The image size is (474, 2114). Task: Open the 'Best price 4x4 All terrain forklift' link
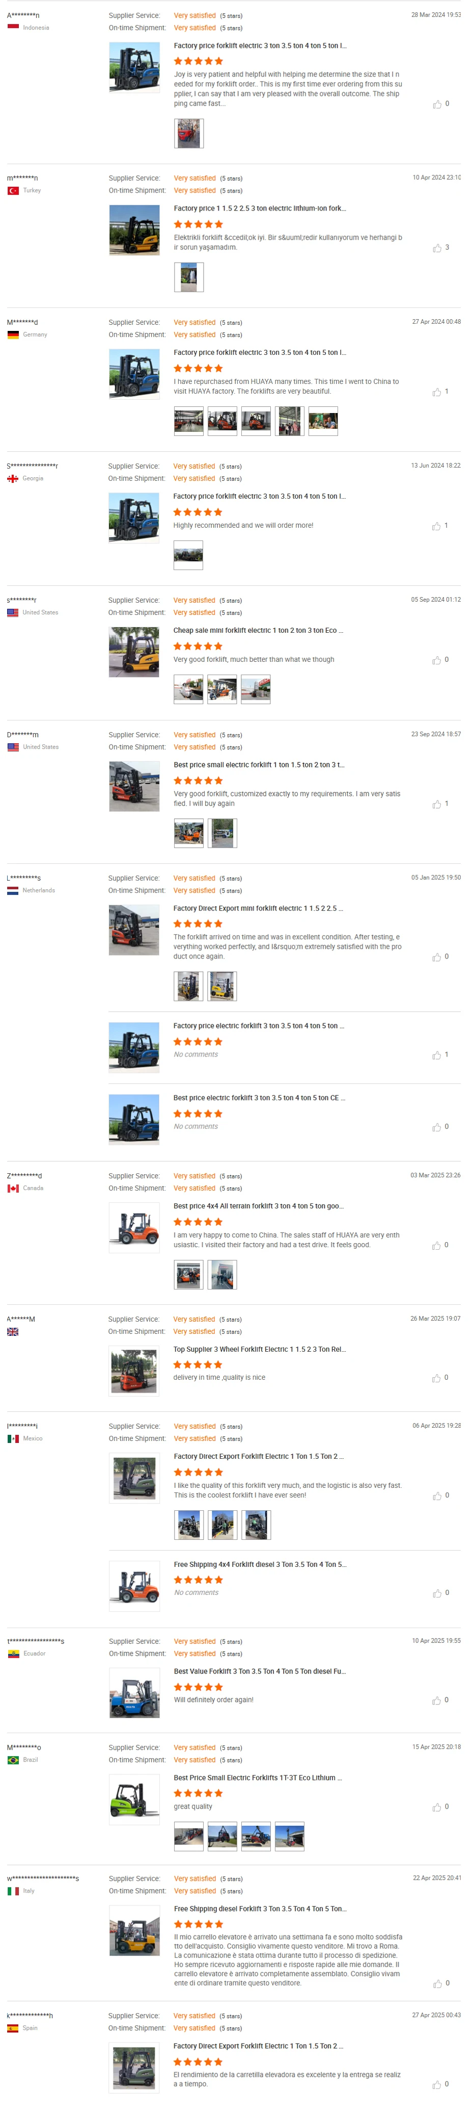(258, 1206)
